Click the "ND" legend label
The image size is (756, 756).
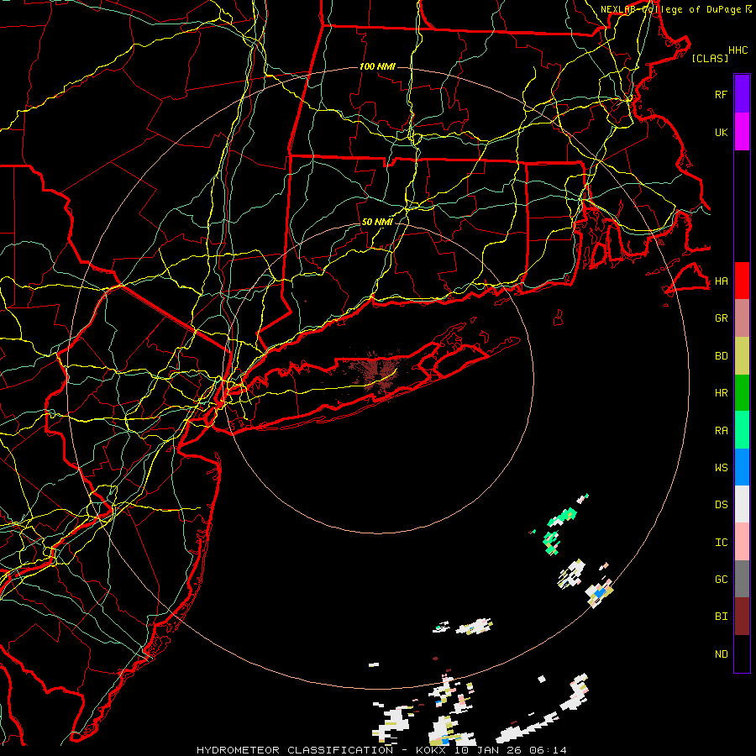coord(721,654)
